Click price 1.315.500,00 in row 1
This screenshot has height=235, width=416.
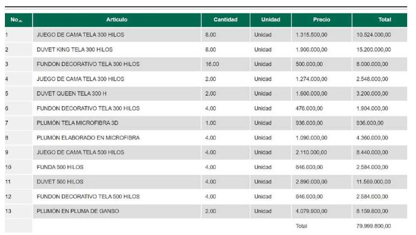click(x=312, y=35)
